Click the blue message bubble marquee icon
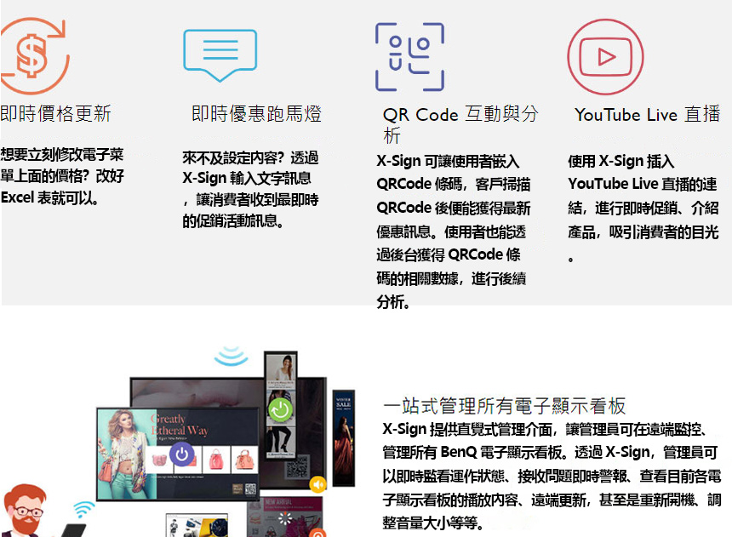 pos(220,55)
